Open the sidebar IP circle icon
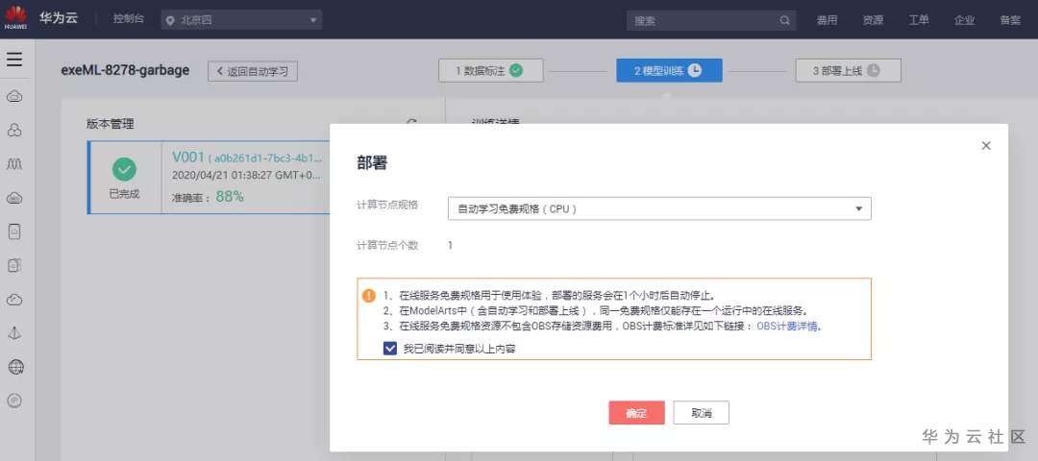Image resolution: width=1038 pixels, height=461 pixels. [x=14, y=400]
